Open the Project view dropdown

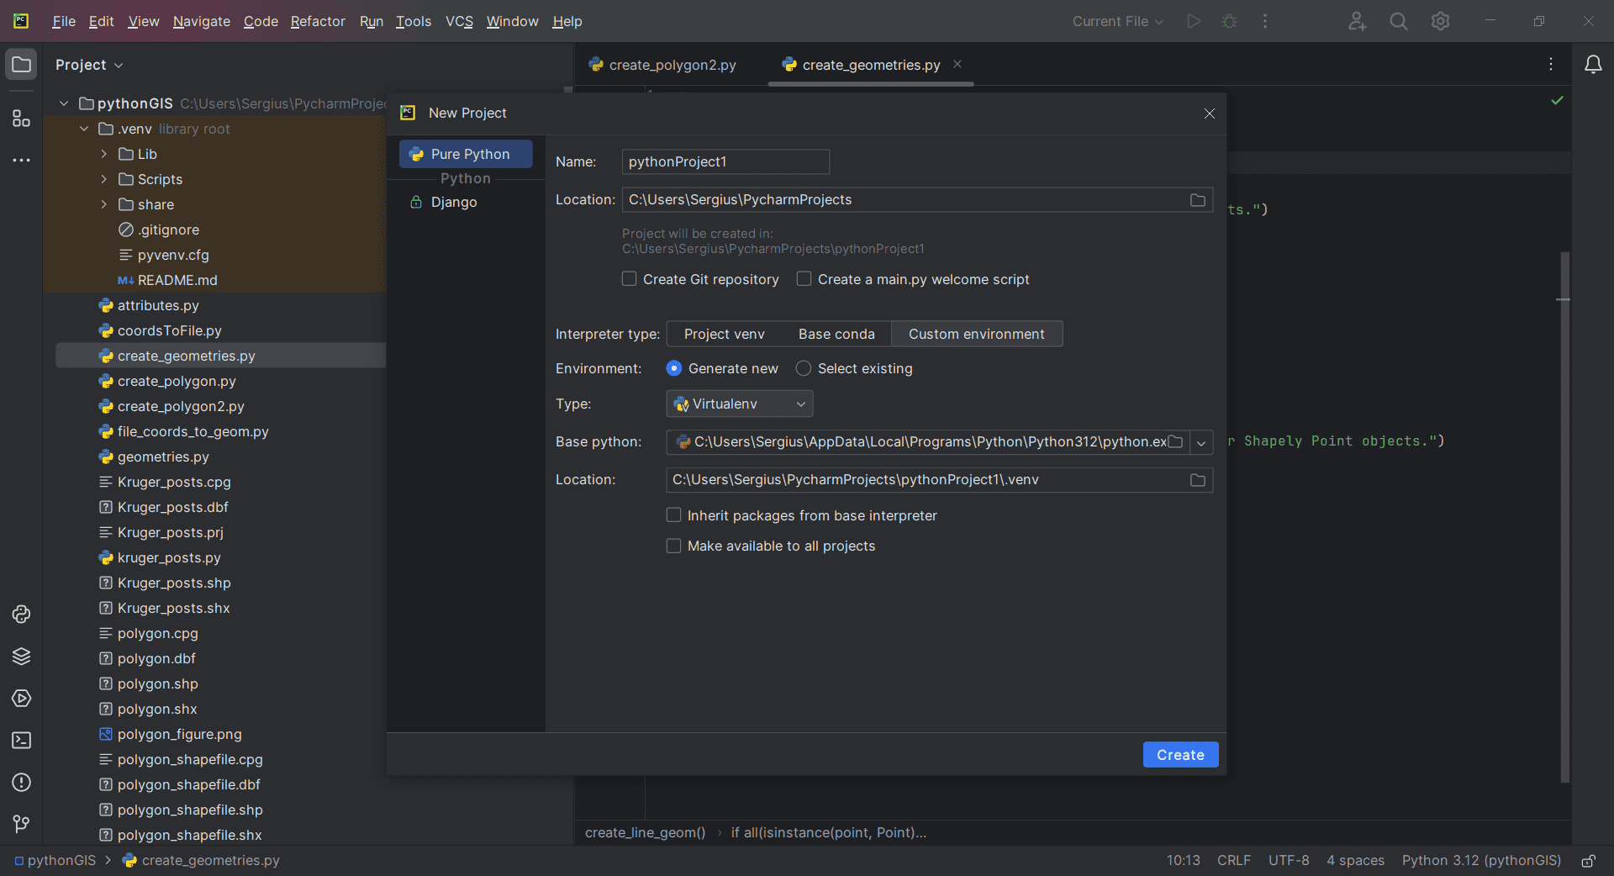click(x=89, y=65)
